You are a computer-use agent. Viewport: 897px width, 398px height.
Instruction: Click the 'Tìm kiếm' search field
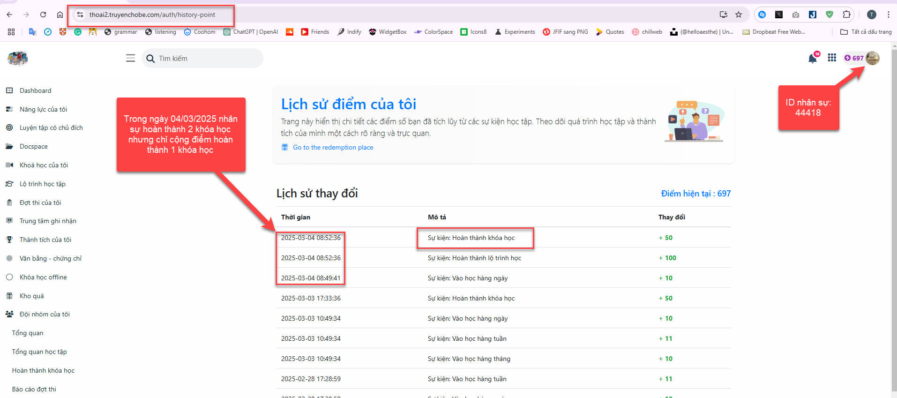pos(202,58)
